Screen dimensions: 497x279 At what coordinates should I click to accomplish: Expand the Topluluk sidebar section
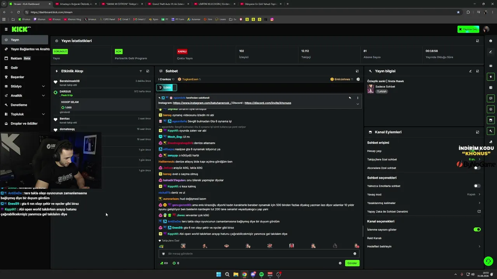click(x=25, y=114)
